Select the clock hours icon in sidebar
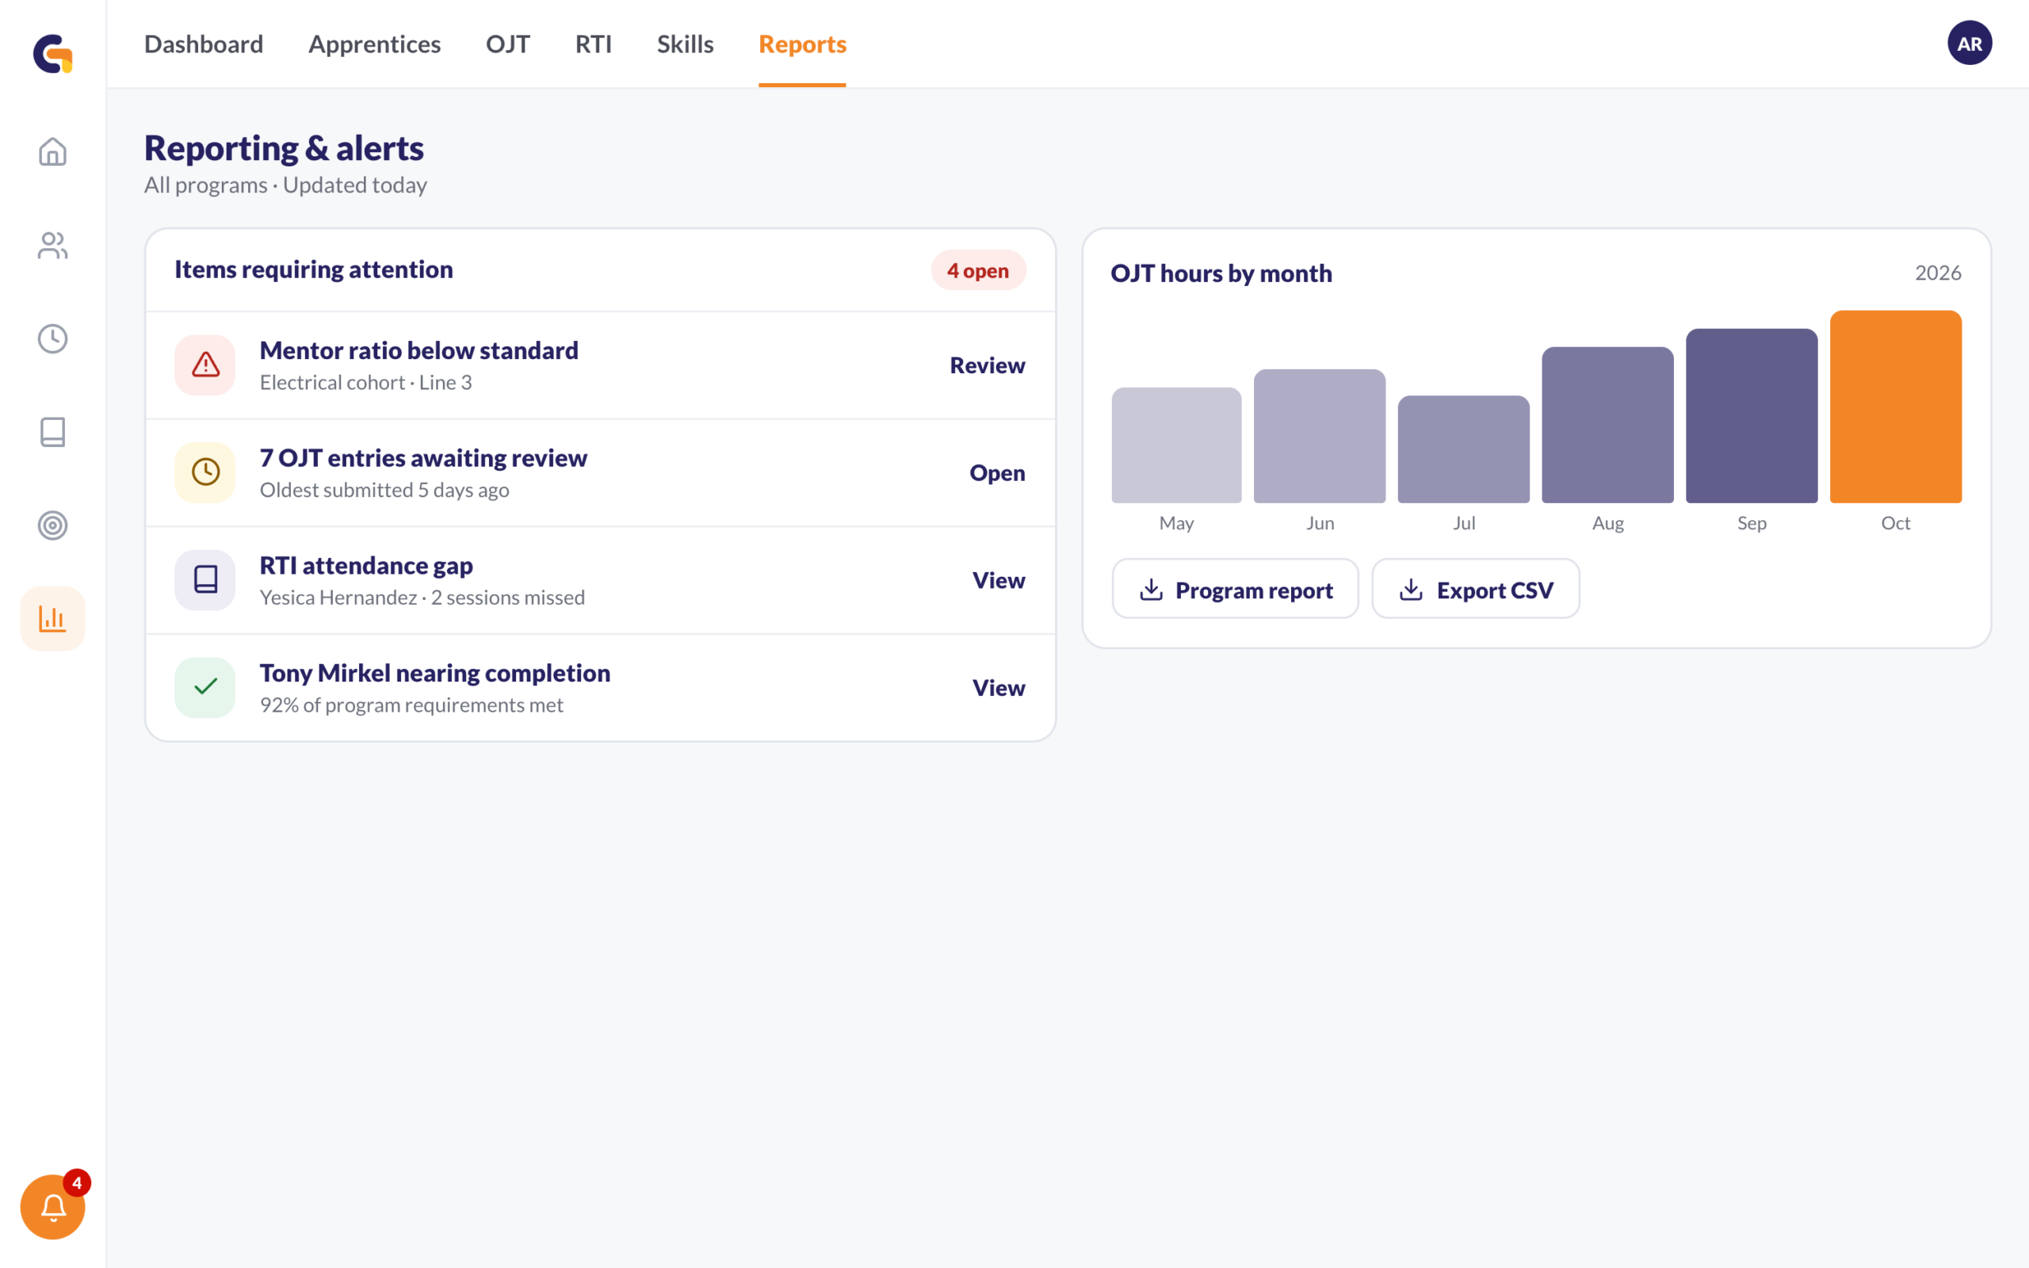The height and width of the screenshot is (1268, 2029). point(53,339)
